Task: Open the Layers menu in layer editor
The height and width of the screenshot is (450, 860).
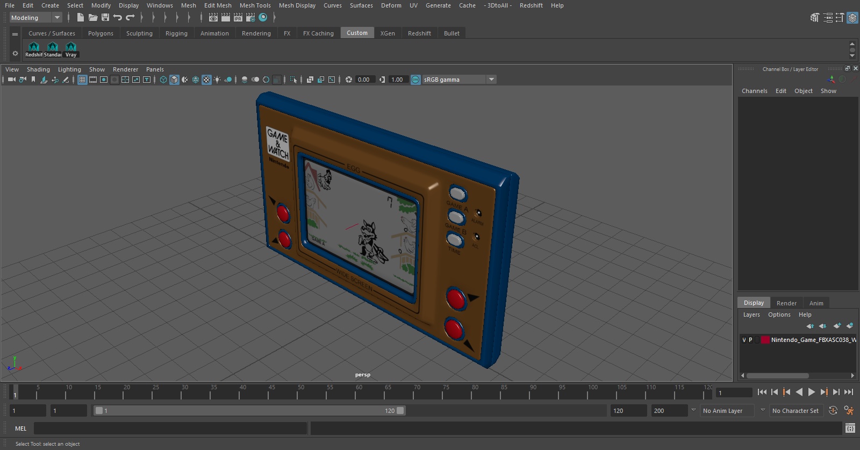Action: pos(751,315)
